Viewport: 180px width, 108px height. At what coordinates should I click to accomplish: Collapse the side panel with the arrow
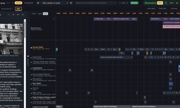coord(28,56)
